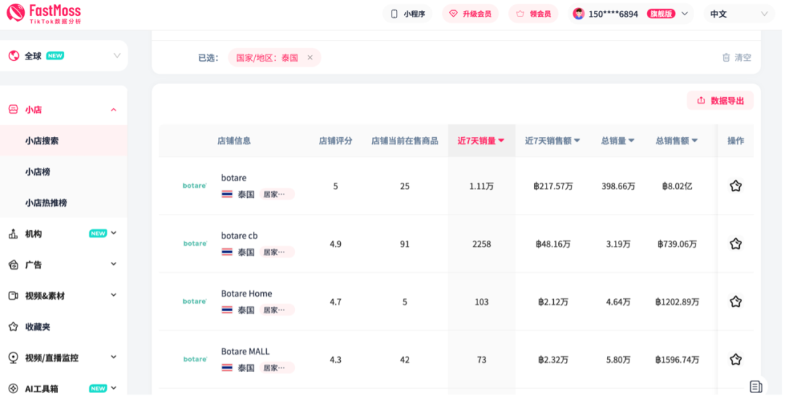Click the 机构 organization icon
Image resolution: width=785 pixels, height=396 pixels.
point(14,234)
